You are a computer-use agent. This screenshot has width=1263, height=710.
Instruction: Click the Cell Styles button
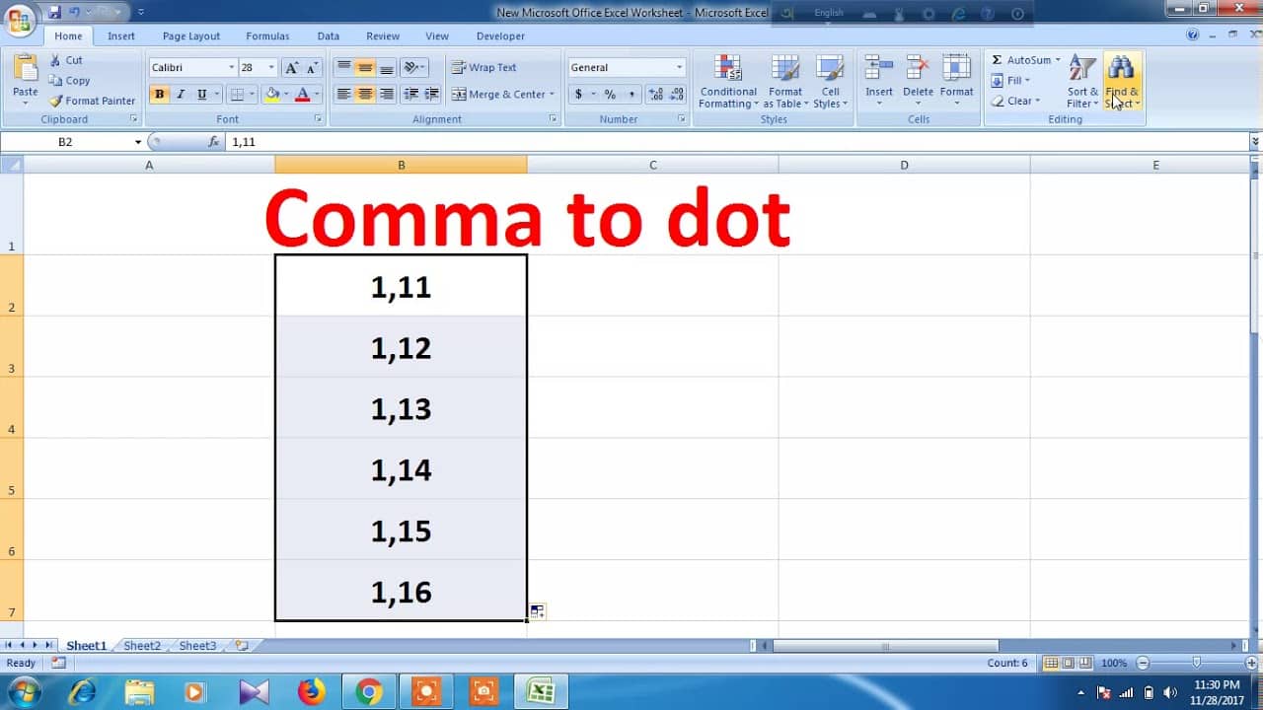pyautogui.click(x=831, y=82)
